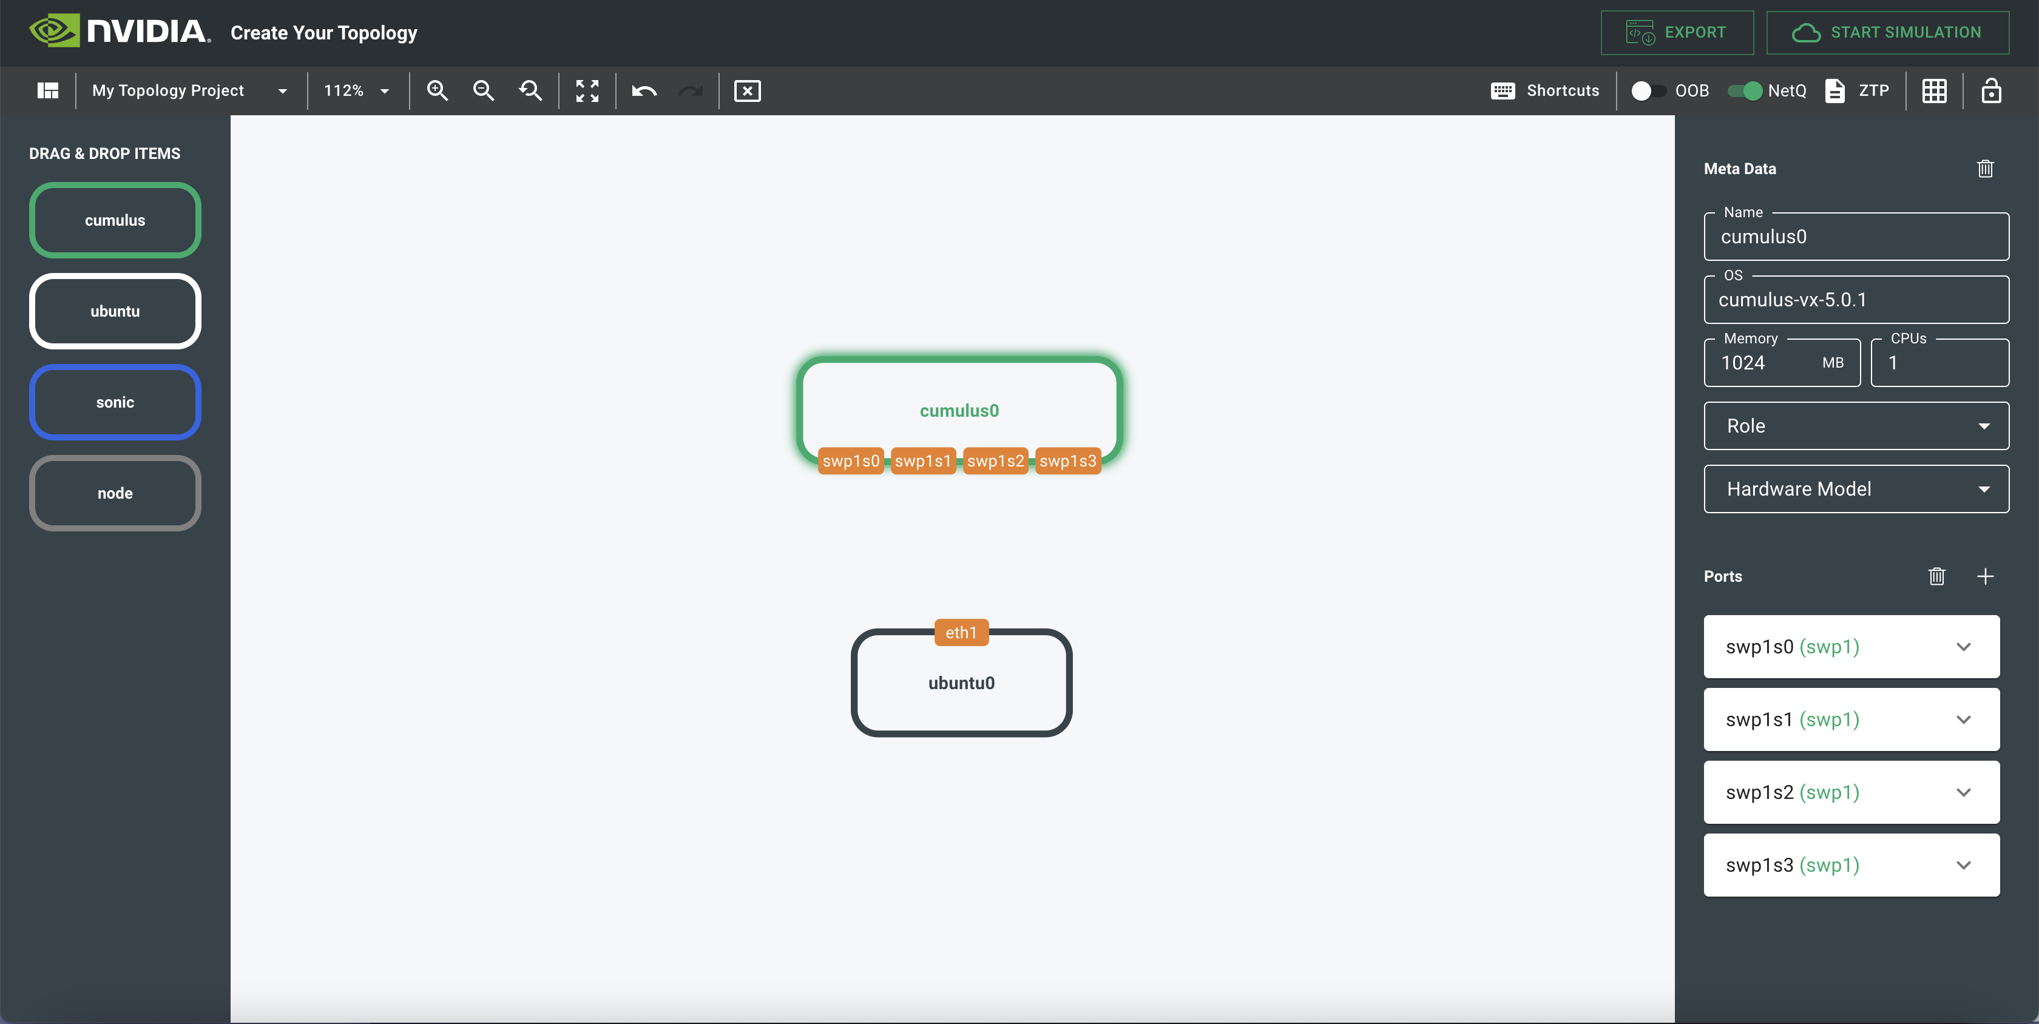Click the zoom in magnifier icon

pyautogui.click(x=437, y=91)
